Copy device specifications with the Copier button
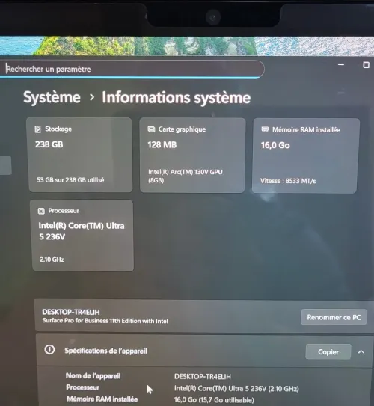This screenshot has height=406, width=374. 328,351
